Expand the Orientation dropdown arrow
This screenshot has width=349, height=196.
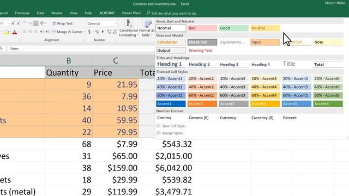tap(45, 23)
